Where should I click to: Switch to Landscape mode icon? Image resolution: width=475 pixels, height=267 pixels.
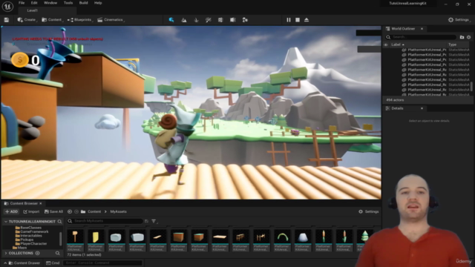pos(184,20)
